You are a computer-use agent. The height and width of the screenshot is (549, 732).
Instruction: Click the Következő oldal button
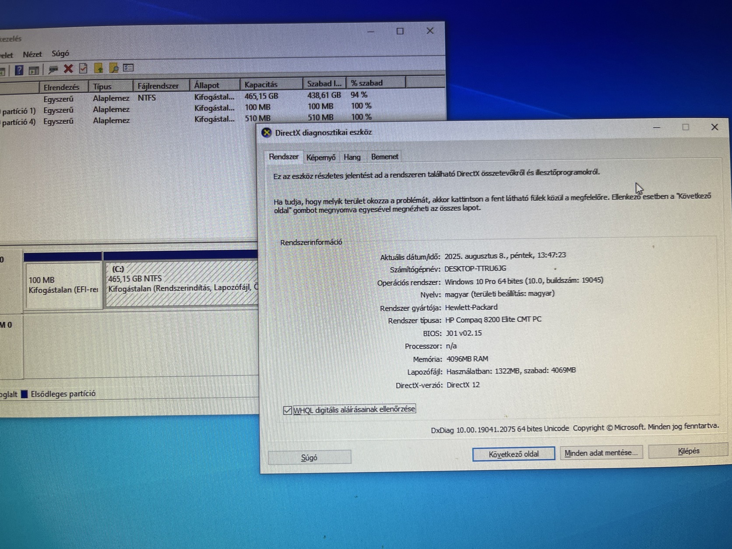click(x=514, y=454)
